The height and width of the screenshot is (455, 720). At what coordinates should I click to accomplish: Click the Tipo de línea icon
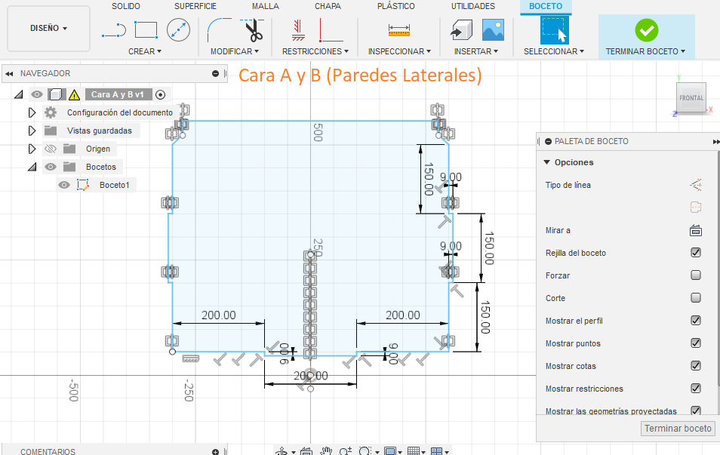(x=696, y=185)
